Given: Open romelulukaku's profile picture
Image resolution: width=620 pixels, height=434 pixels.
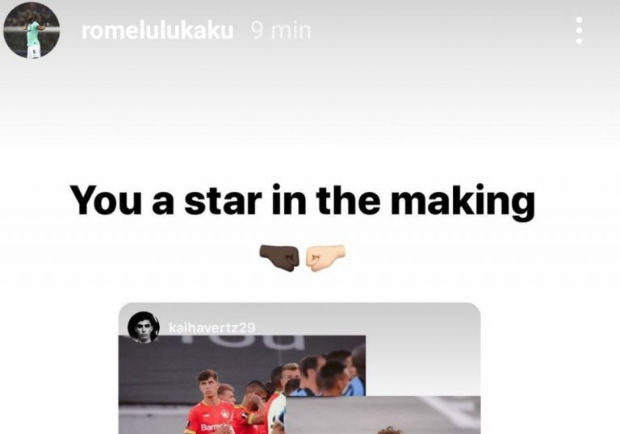Looking at the screenshot, I should coord(31,30).
